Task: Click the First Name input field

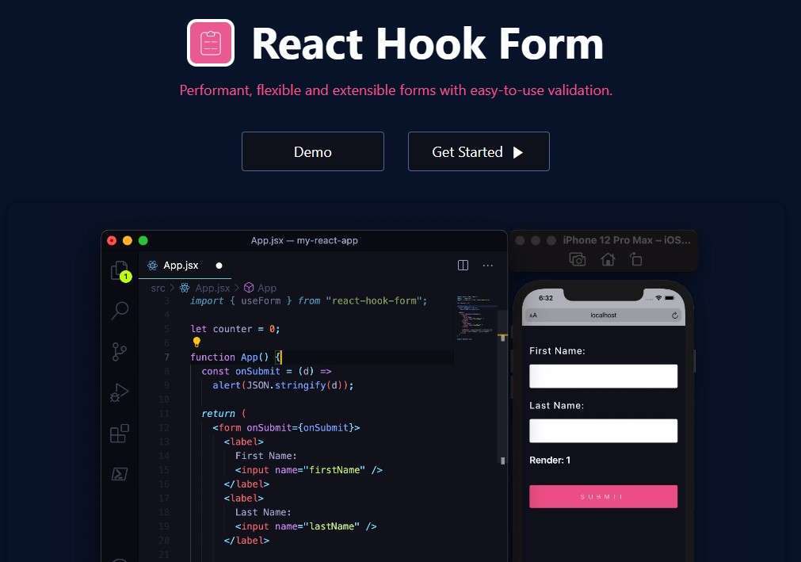Action: (x=603, y=376)
